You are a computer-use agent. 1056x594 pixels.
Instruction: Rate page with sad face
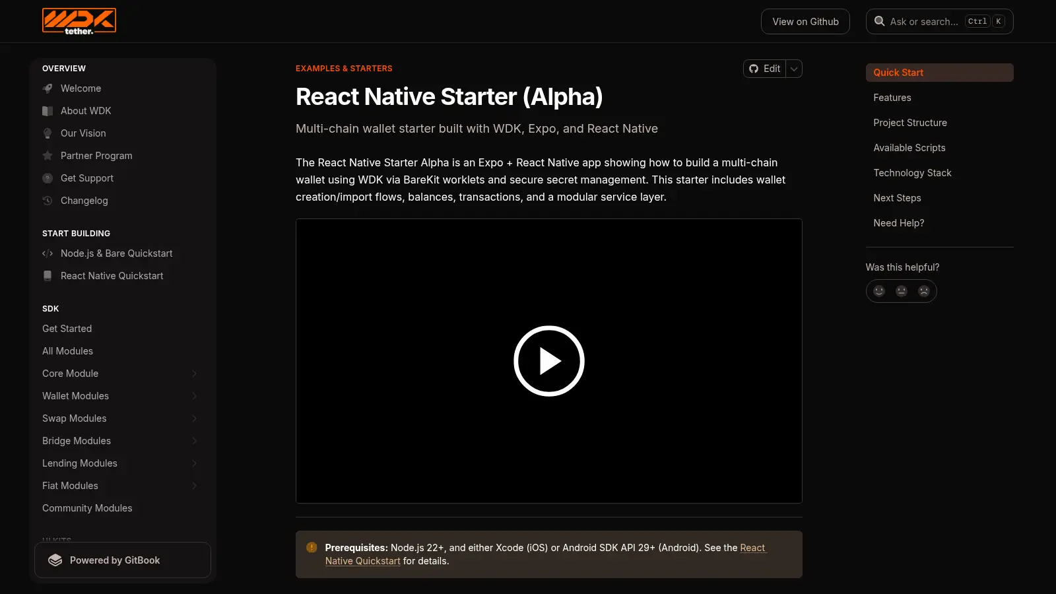pyautogui.click(x=924, y=291)
